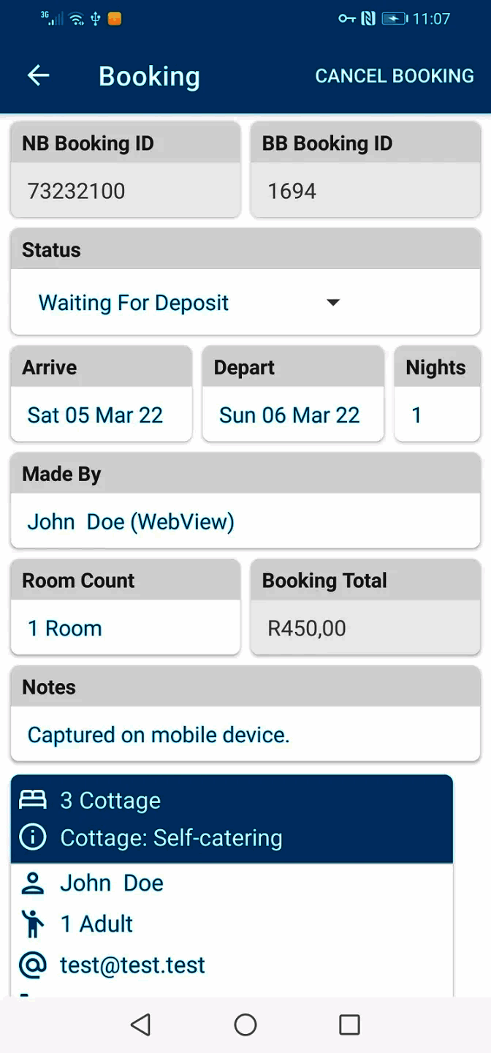Tap the bed icon beside 3 Cottage
This screenshot has width=491, height=1053.
pos(32,800)
